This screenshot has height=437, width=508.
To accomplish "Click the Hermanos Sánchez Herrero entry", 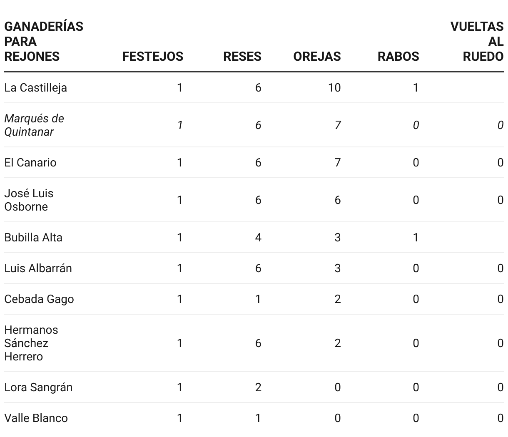I will point(31,343).
